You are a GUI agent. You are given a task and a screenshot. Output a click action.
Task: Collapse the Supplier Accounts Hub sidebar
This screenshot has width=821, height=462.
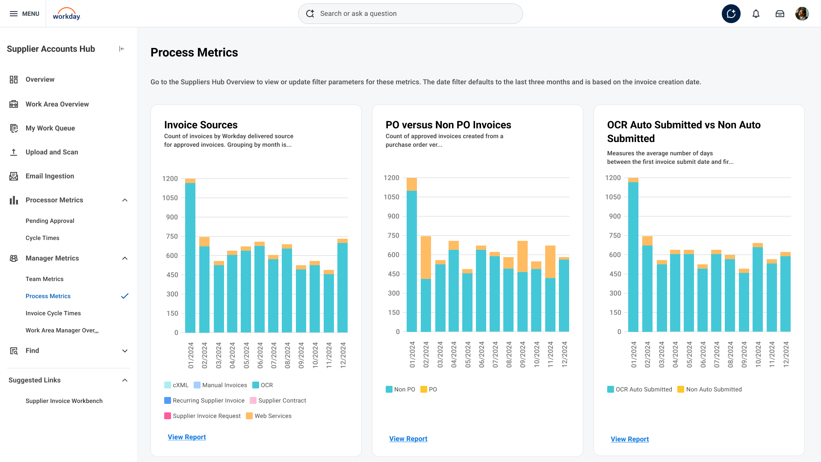point(121,49)
